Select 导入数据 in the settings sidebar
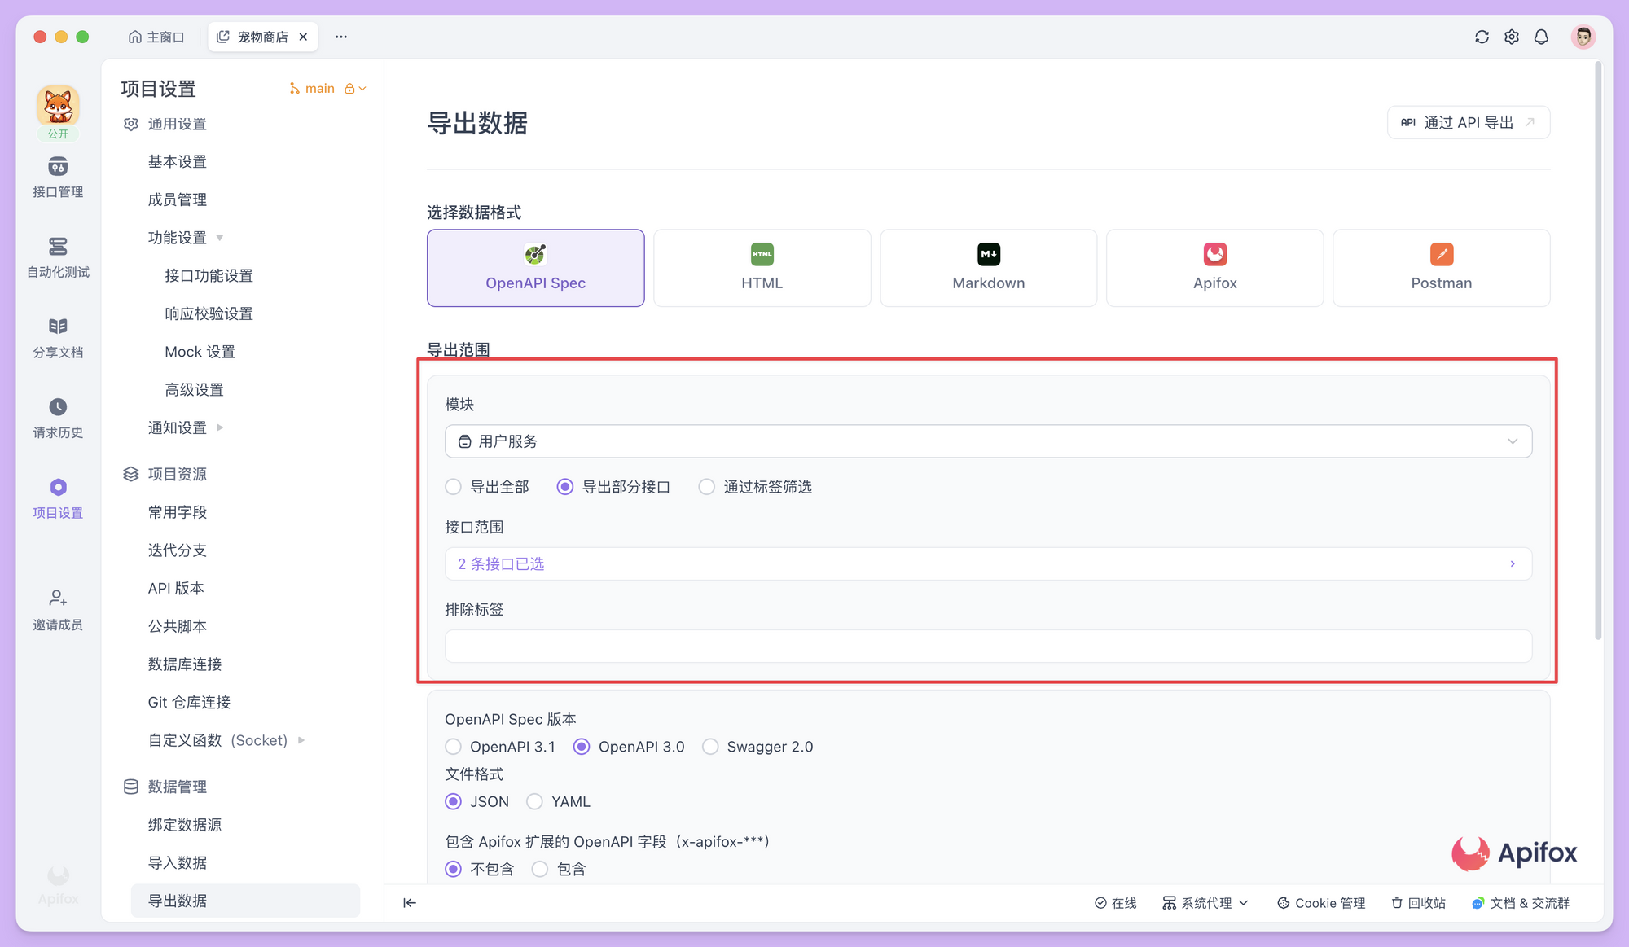Viewport: 1629px width, 947px height. pyautogui.click(x=178, y=862)
